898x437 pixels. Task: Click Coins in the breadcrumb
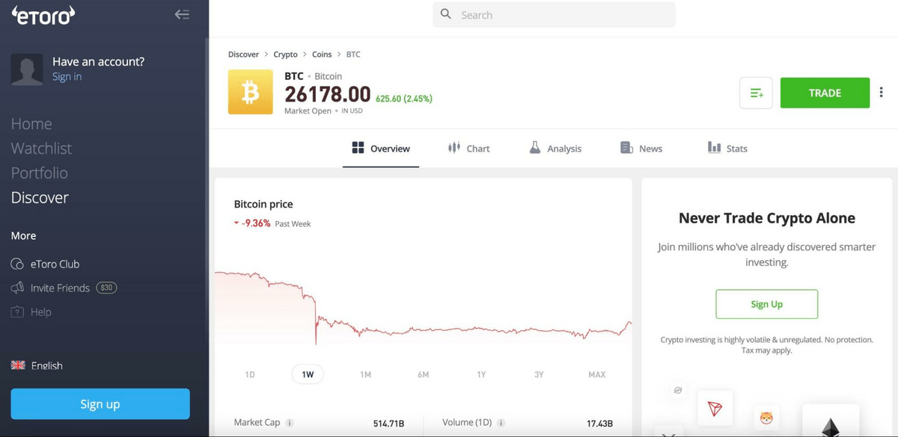[x=322, y=55]
